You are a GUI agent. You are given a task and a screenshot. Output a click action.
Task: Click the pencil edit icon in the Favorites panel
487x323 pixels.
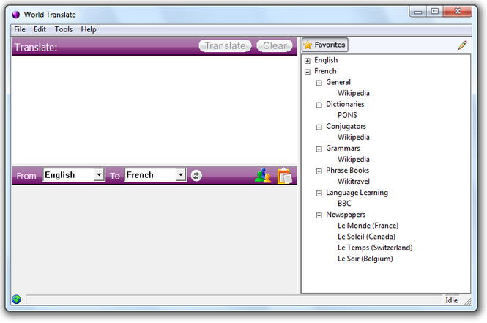462,45
